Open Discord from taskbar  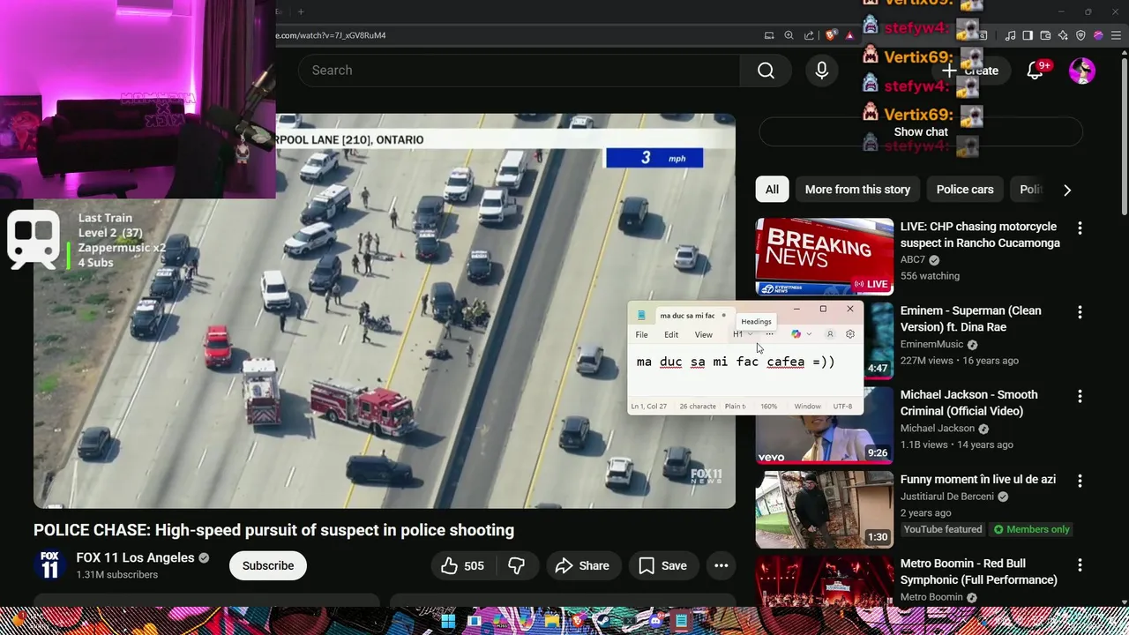click(x=654, y=621)
